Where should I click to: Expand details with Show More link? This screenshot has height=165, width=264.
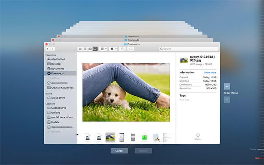pos(210,73)
